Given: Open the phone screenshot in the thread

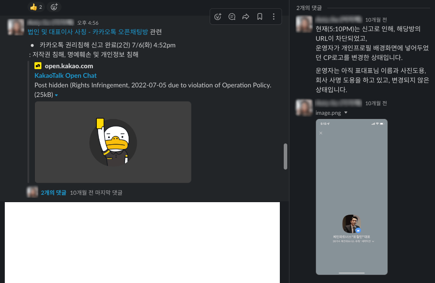Looking at the screenshot, I should [x=351, y=196].
